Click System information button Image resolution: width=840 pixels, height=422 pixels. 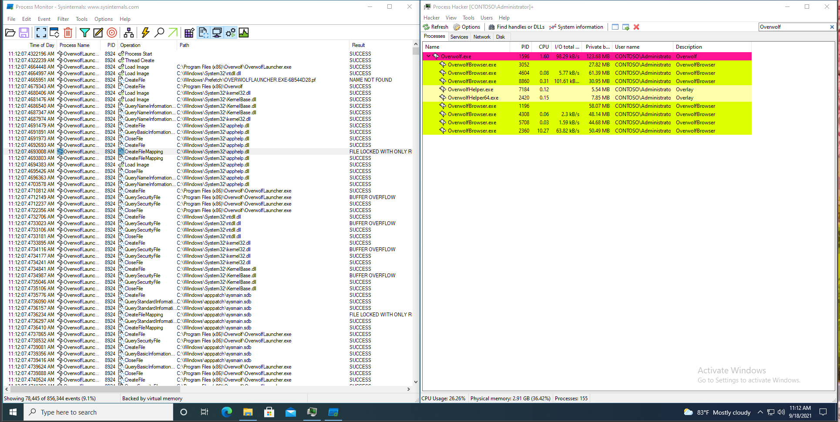(x=576, y=27)
